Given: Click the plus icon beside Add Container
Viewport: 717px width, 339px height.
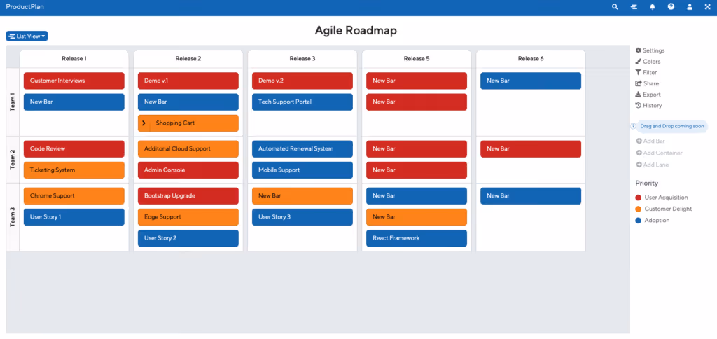Looking at the screenshot, I should coord(639,153).
